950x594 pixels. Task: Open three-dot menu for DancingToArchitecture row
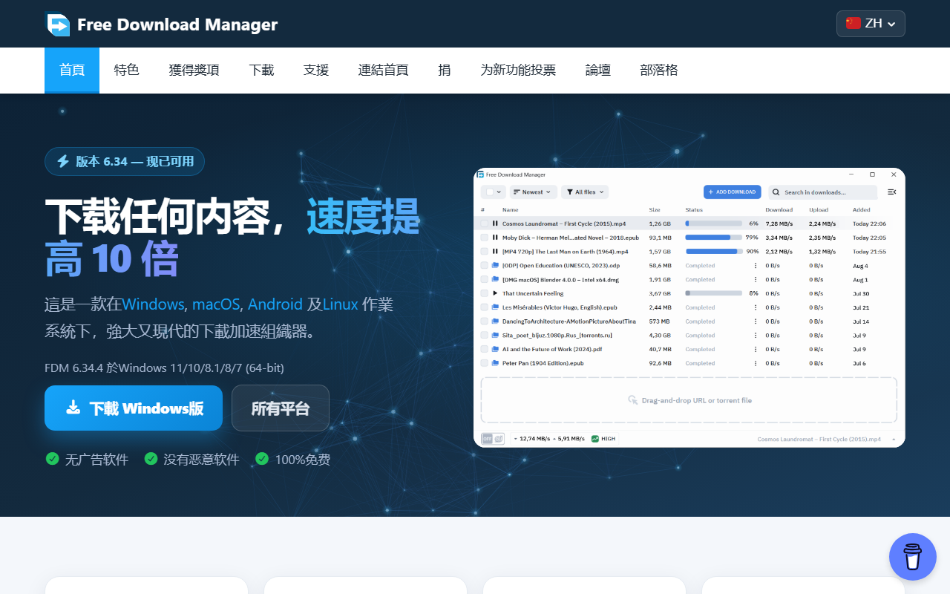point(756,322)
